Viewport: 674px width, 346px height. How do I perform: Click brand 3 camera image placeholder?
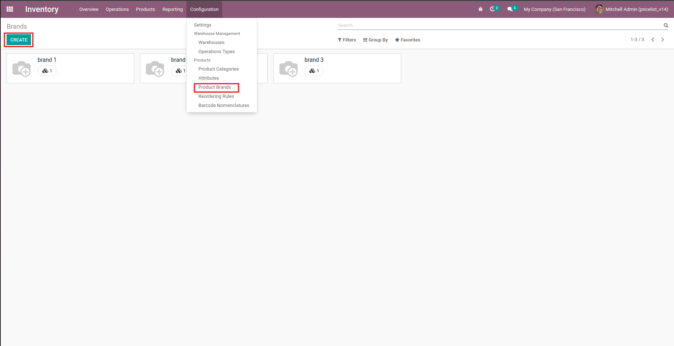tap(288, 68)
